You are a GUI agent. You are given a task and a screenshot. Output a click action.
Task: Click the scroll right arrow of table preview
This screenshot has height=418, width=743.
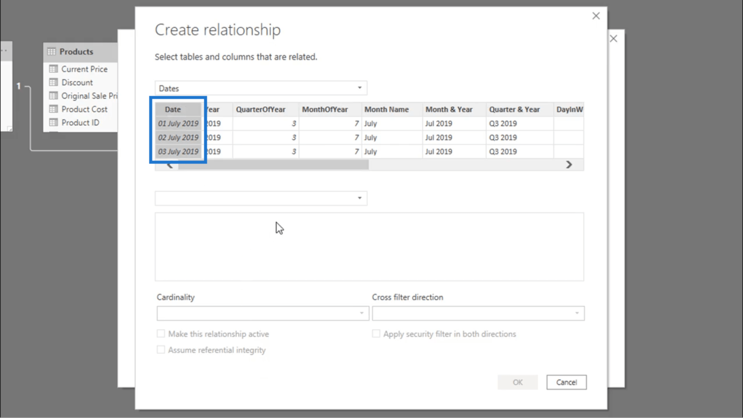569,165
